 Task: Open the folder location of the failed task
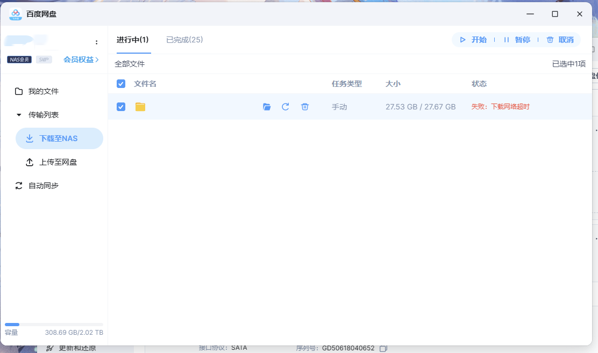pyautogui.click(x=267, y=107)
